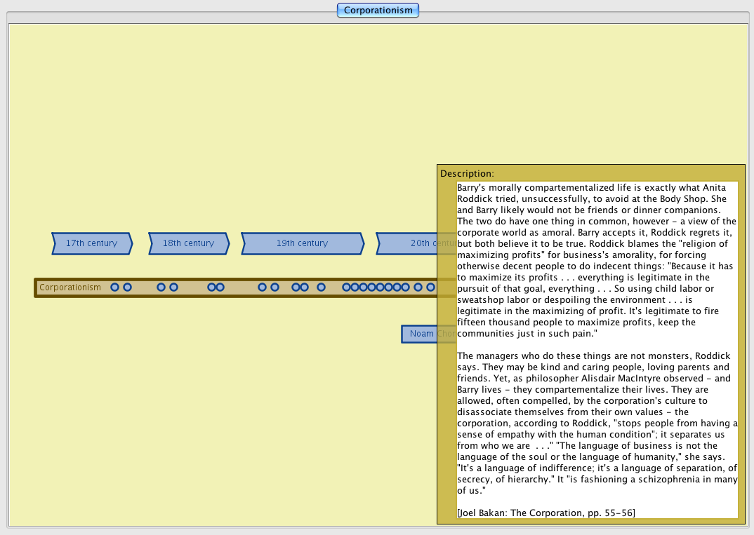This screenshot has width=754, height=535.
Task: Click the 18th century era arrow
Action: (x=188, y=243)
